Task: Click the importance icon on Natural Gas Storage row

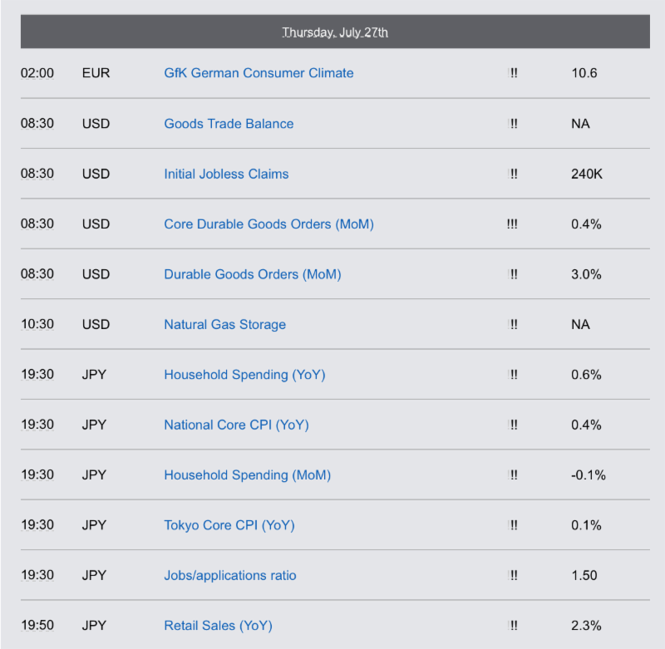Action: pyautogui.click(x=512, y=324)
